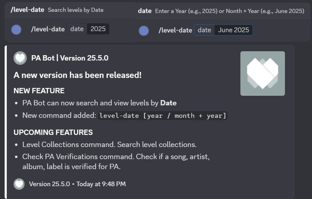This screenshot has height=199, width=312.
Task: Click the Level Collections command bullet text
Action: click(x=109, y=145)
